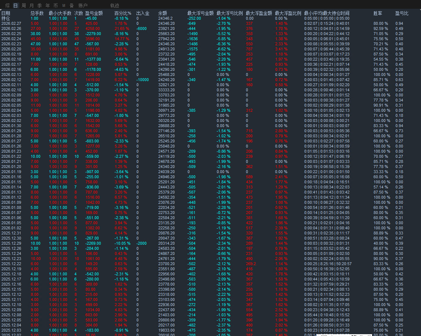Image resolution: width=421 pixels, height=336 pixels.
Task: Sort by the 余额 column header
Action: 163,13
